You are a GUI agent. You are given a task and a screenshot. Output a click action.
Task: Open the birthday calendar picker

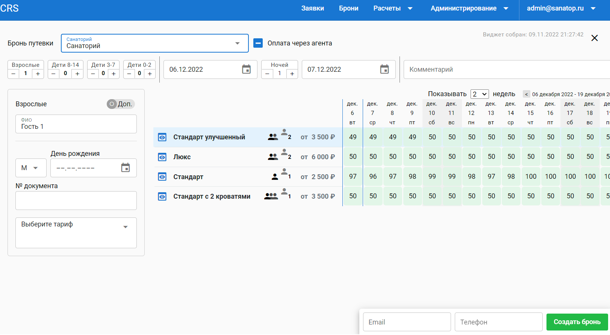126,168
